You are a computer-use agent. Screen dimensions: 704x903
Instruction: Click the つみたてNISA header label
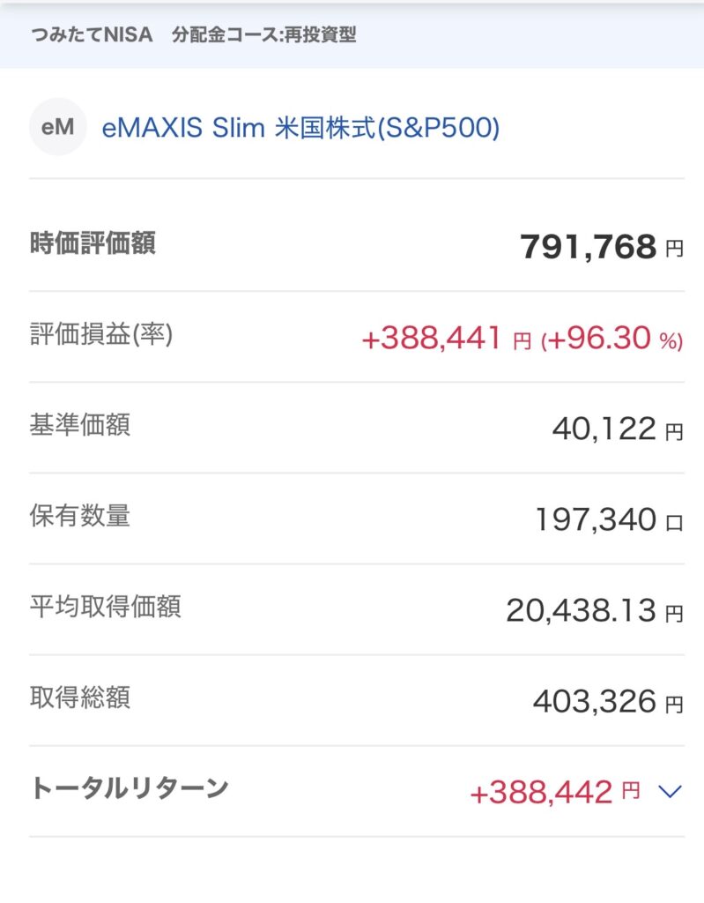[93, 35]
